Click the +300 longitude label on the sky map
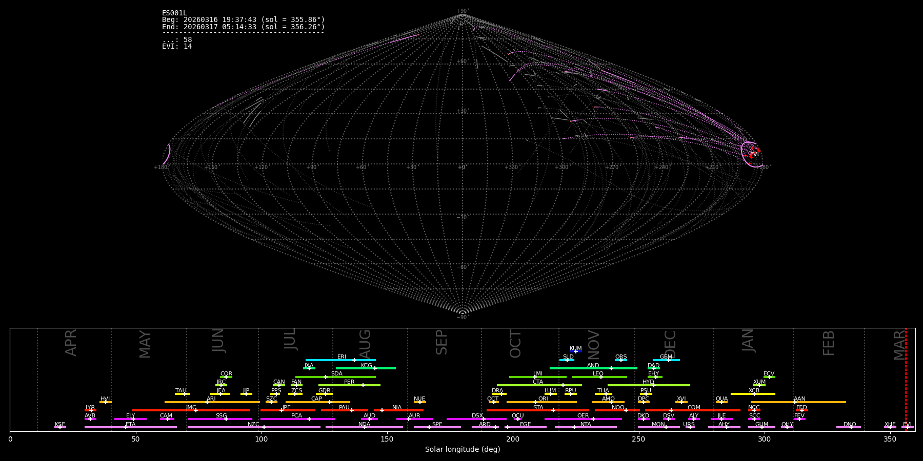The height and width of the screenshot is (461, 923). pyautogui.click(x=561, y=167)
